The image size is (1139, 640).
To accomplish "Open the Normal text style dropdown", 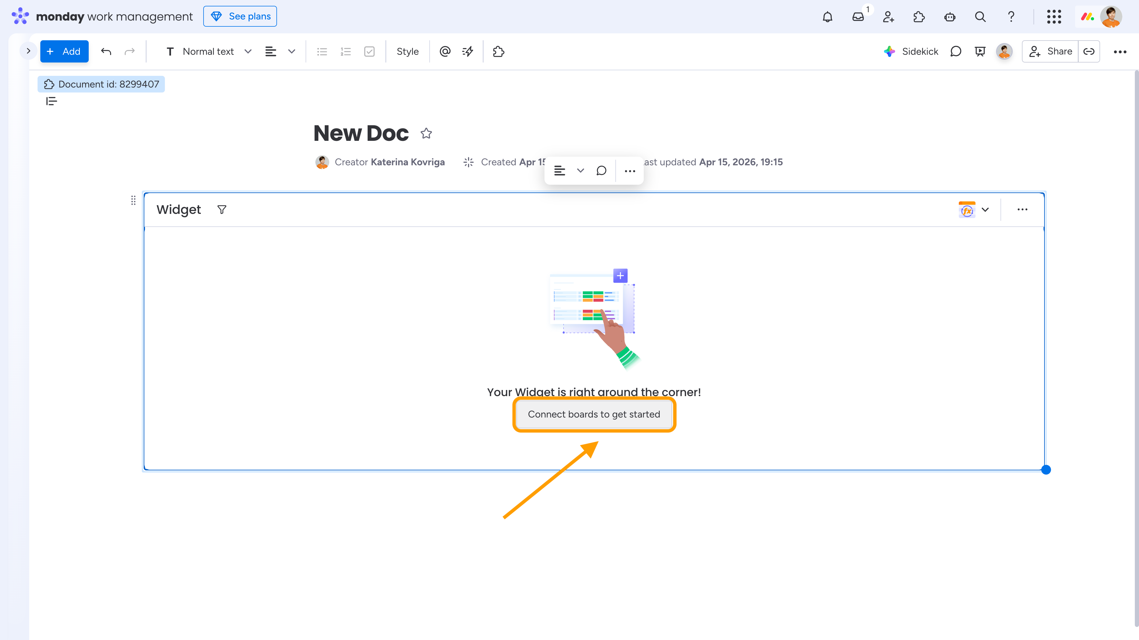I will (209, 52).
